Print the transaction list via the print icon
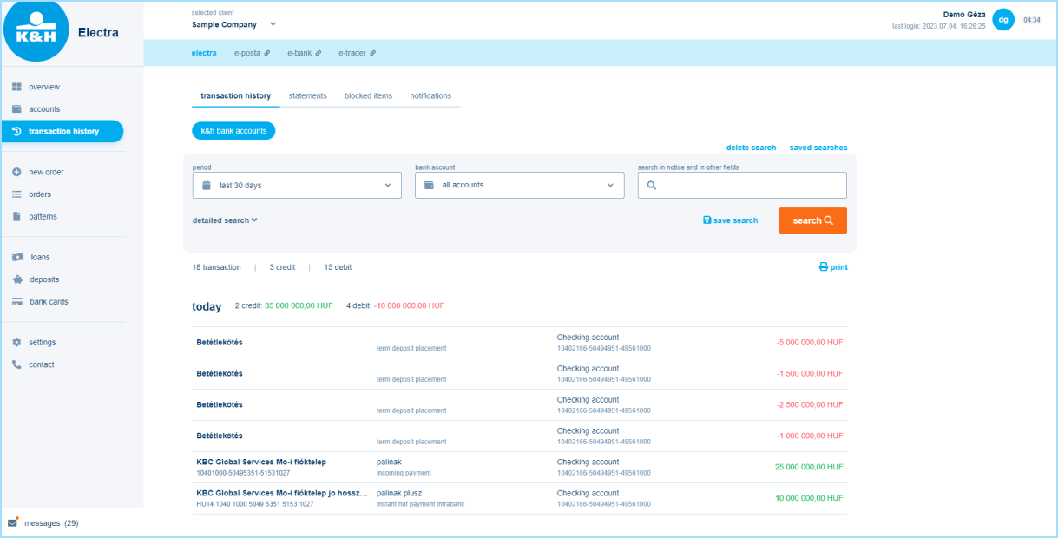This screenshot has width=1058, height=538. (x=823, y=266)
